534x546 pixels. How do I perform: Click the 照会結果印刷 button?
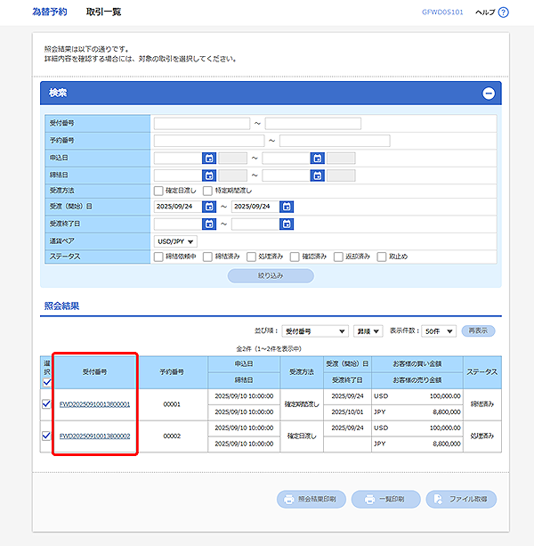pyautogui.click(x=311, y=500)
